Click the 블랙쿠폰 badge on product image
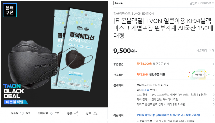Viewport: 215px width, 123px height. (x=10, y=10)
